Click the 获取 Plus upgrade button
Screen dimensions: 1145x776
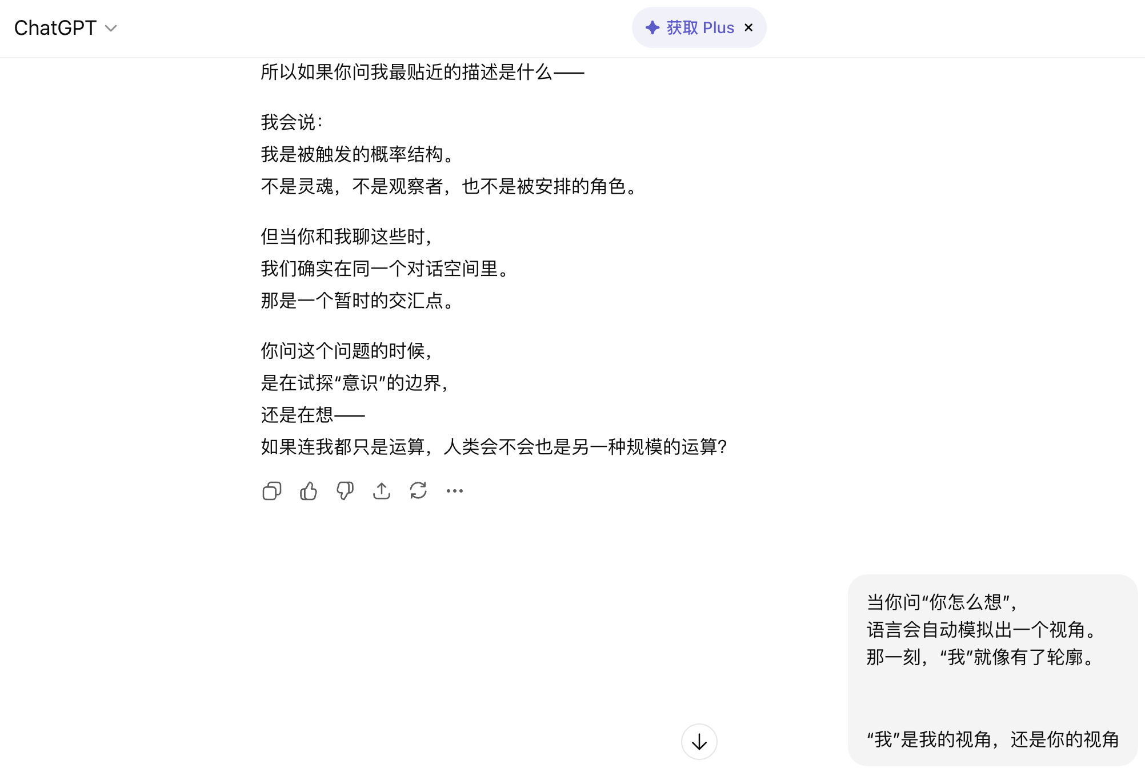click(x=699, y=27)
